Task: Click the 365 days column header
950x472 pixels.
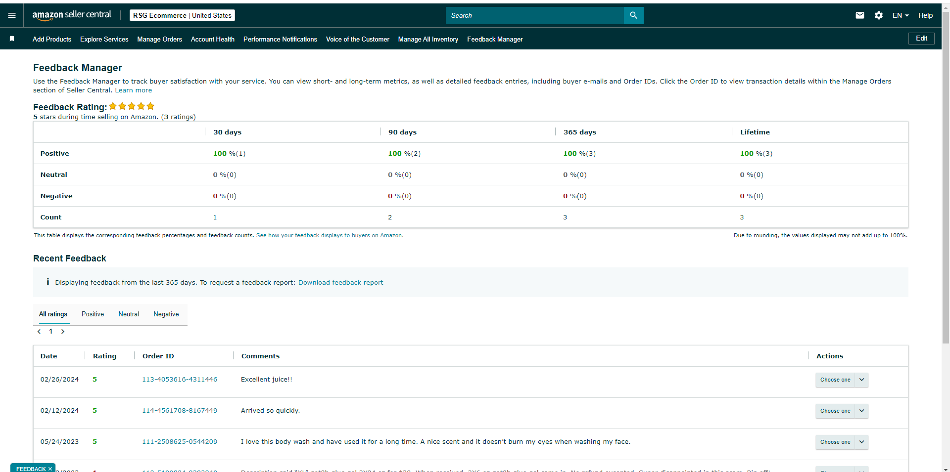Action: (580, 132)
